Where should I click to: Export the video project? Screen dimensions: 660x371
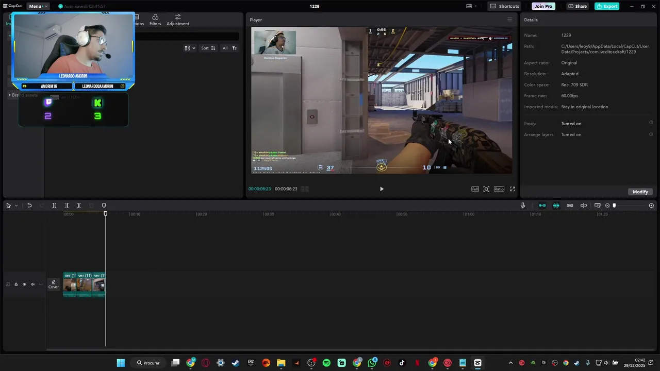[607, 6]
